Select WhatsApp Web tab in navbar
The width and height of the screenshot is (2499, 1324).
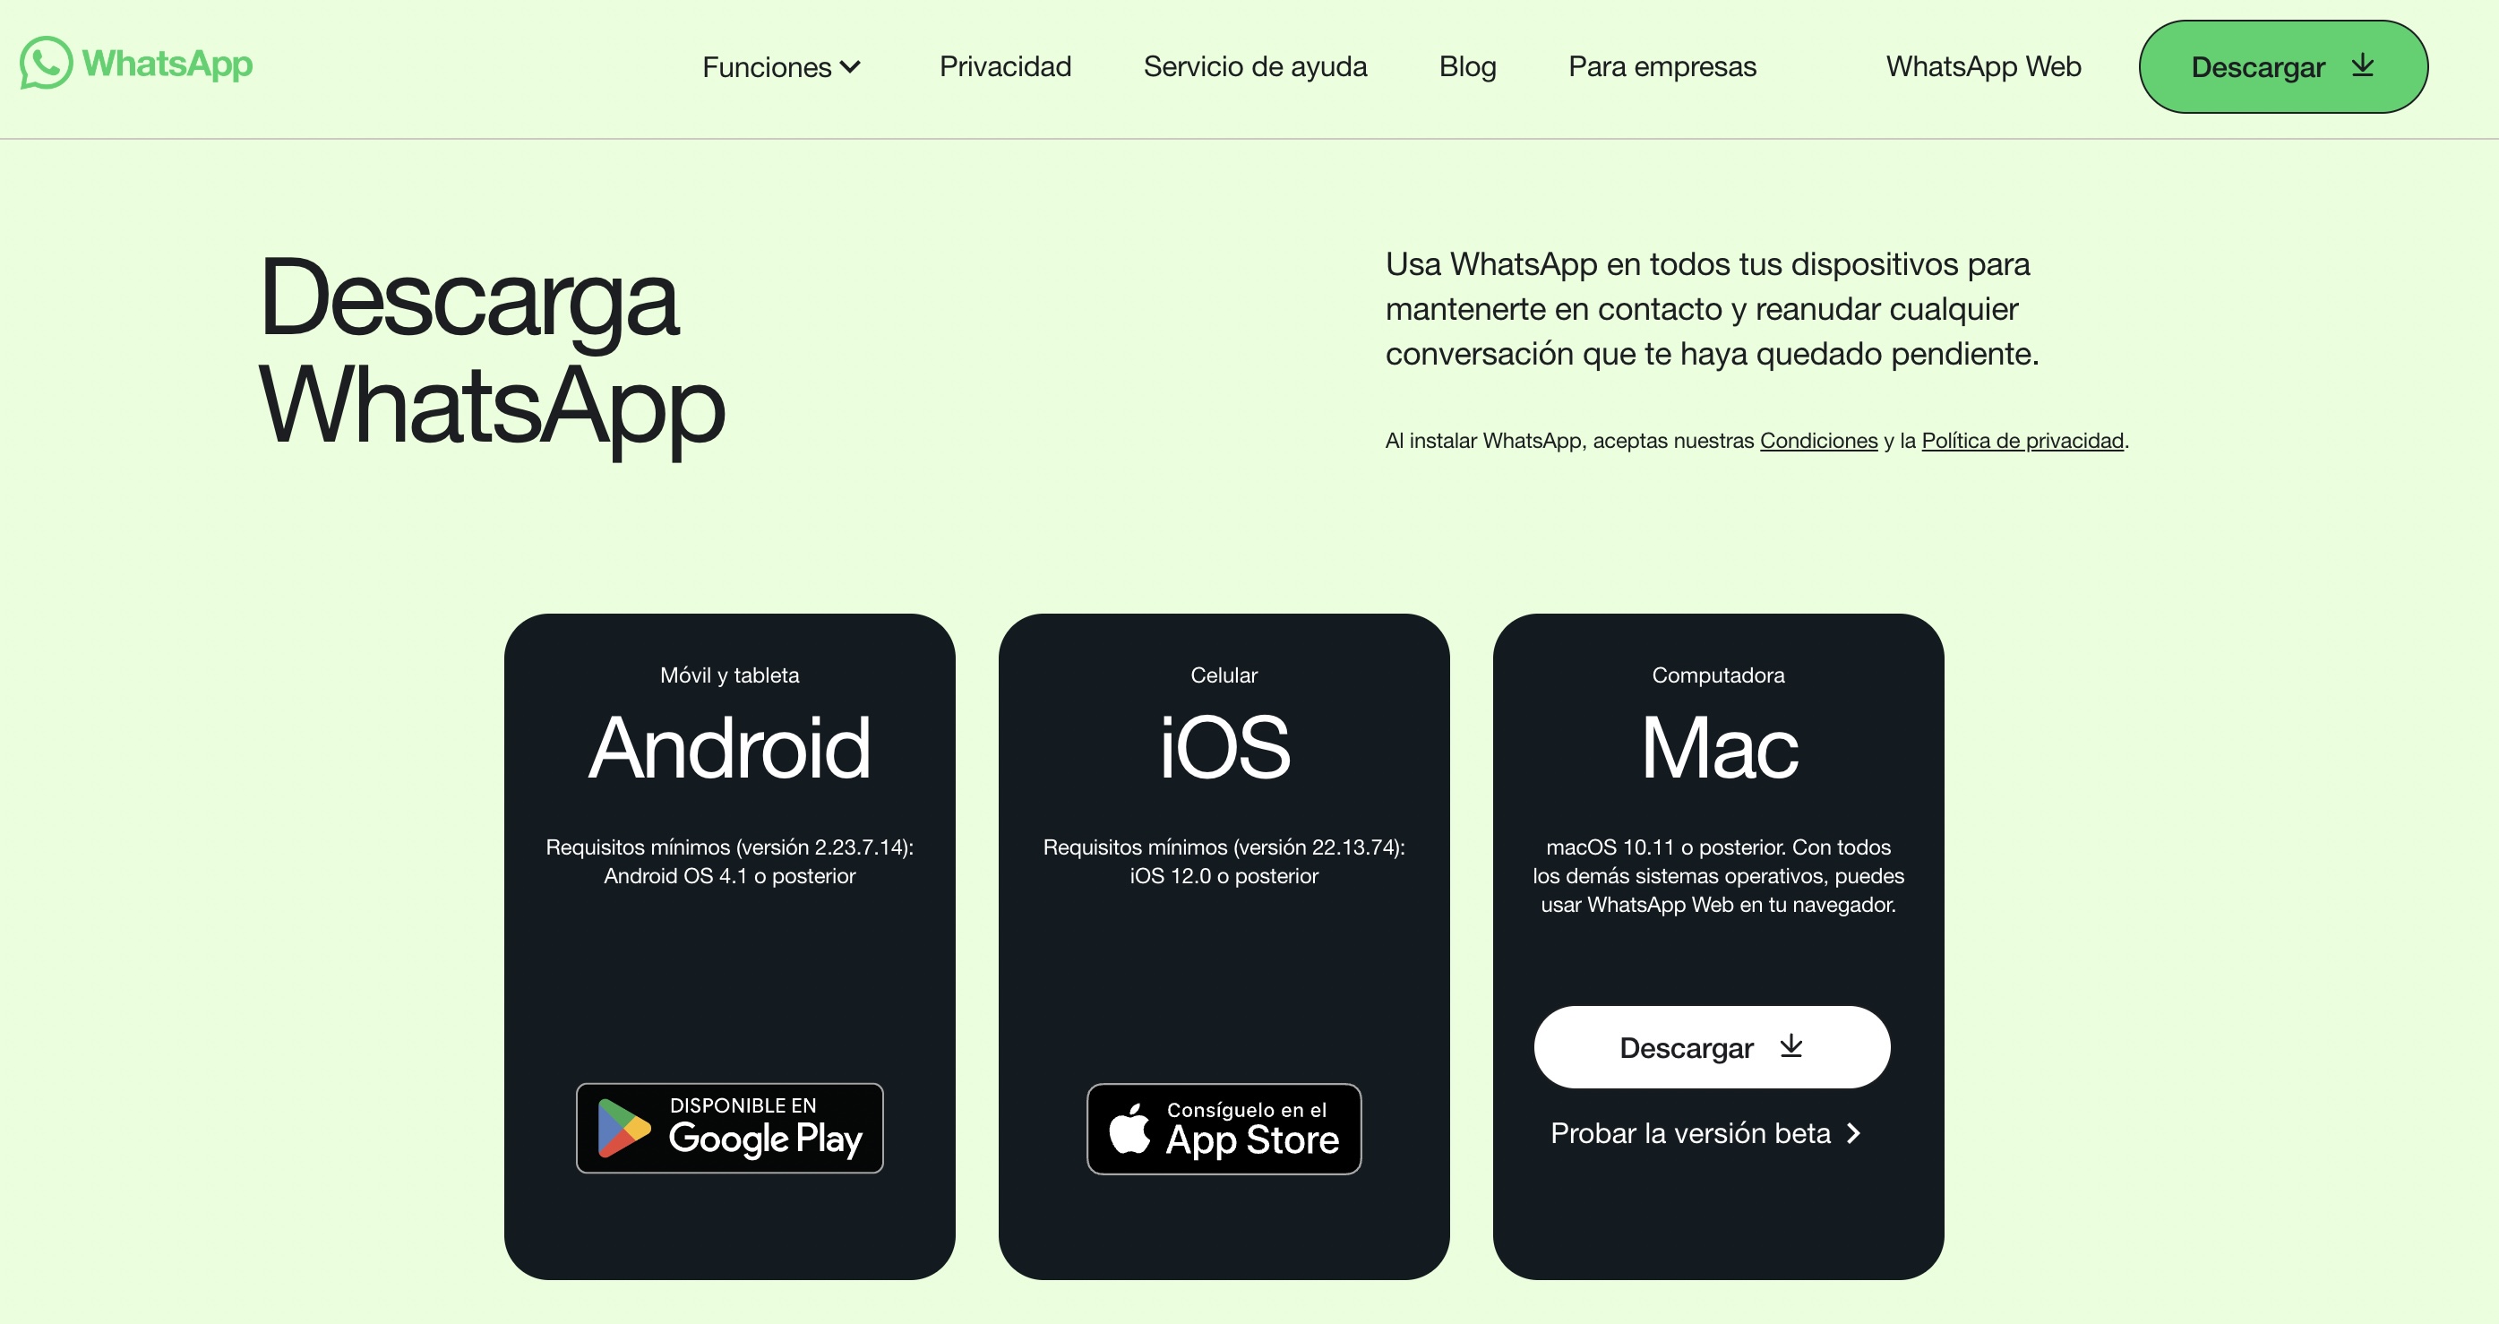click(1983, 66)
